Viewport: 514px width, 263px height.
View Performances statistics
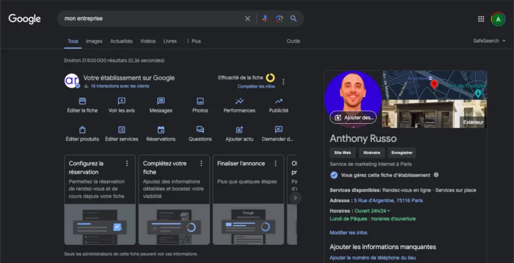click(240, 106)
